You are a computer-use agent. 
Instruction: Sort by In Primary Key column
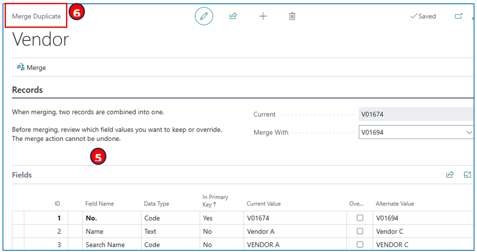(215, 200)
